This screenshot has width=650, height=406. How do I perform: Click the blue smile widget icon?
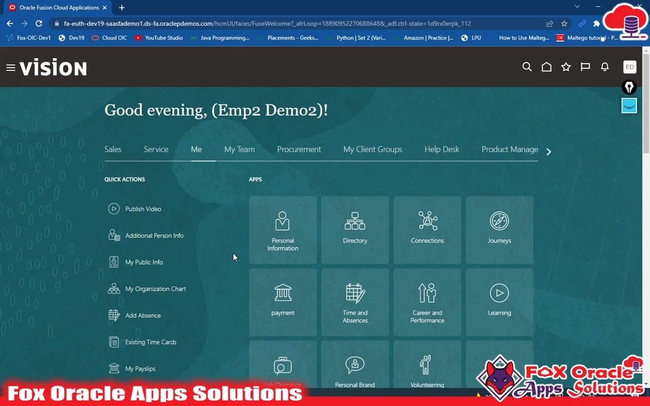pos(629,105)
